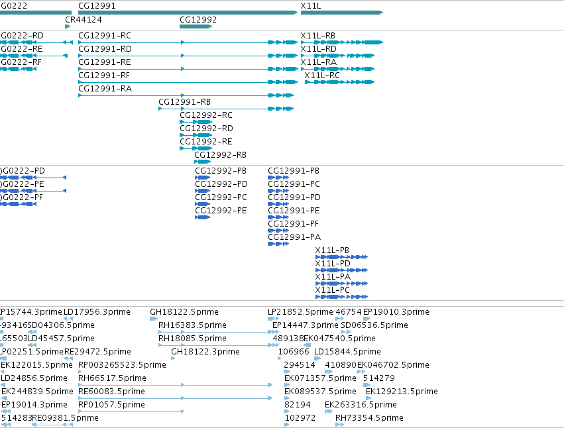This screenshot has height=428, width=564.
Task: Select the RH66517.5prime EST label
Action: [x=112, y=379]
